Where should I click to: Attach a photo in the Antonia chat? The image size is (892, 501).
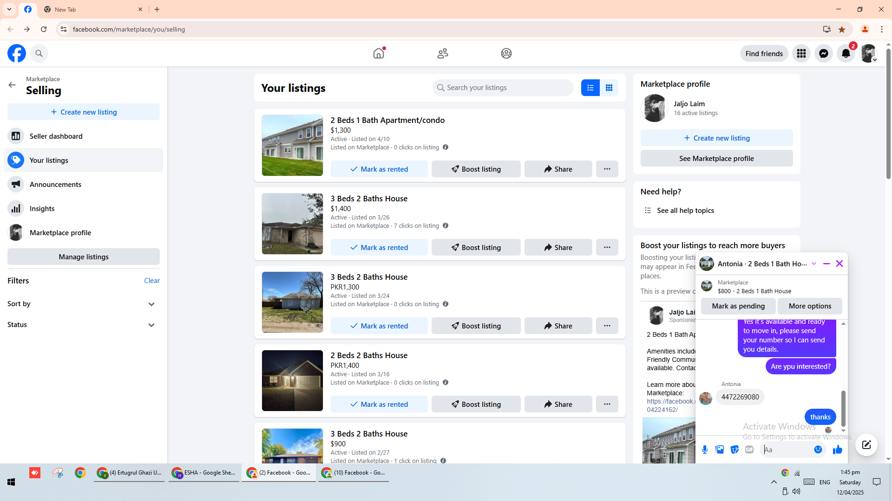click(x=720, y=450)
